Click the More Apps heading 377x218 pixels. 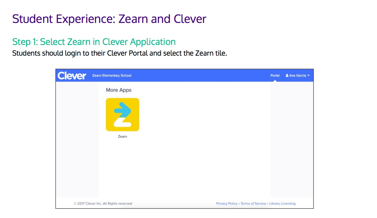click(119, 90)
